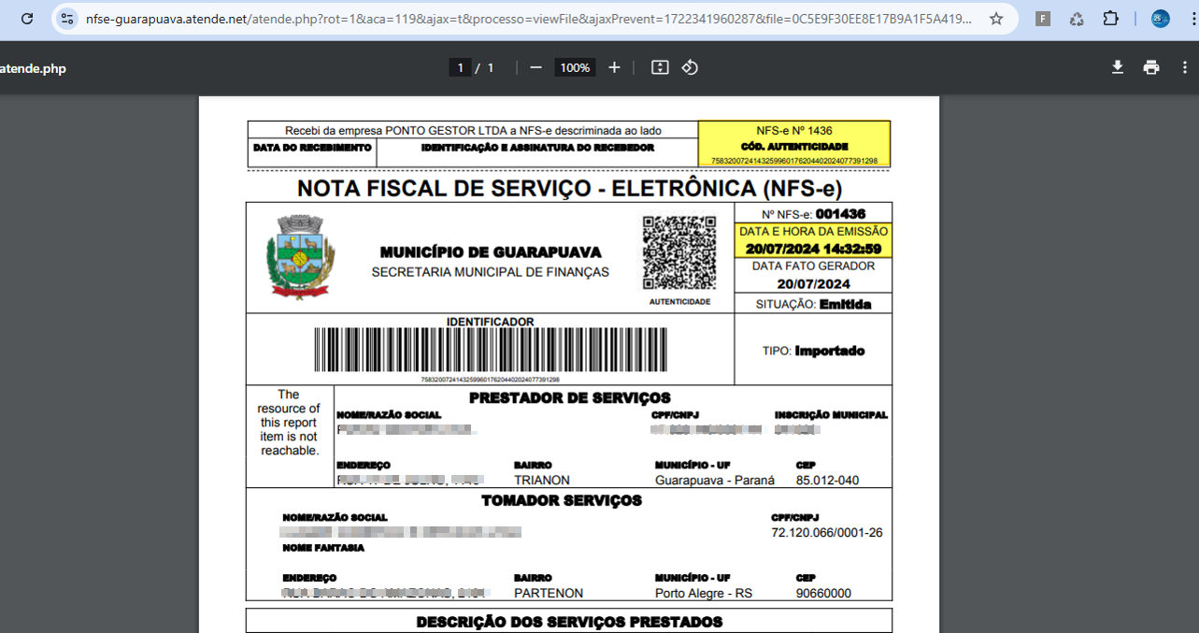
Task: Click MUNICÍPIO DE GUARAPUAVA heading
Action: point(491,252)
